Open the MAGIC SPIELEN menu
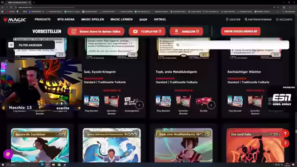Viewport: 297px width, 167px height. [92, 19]
